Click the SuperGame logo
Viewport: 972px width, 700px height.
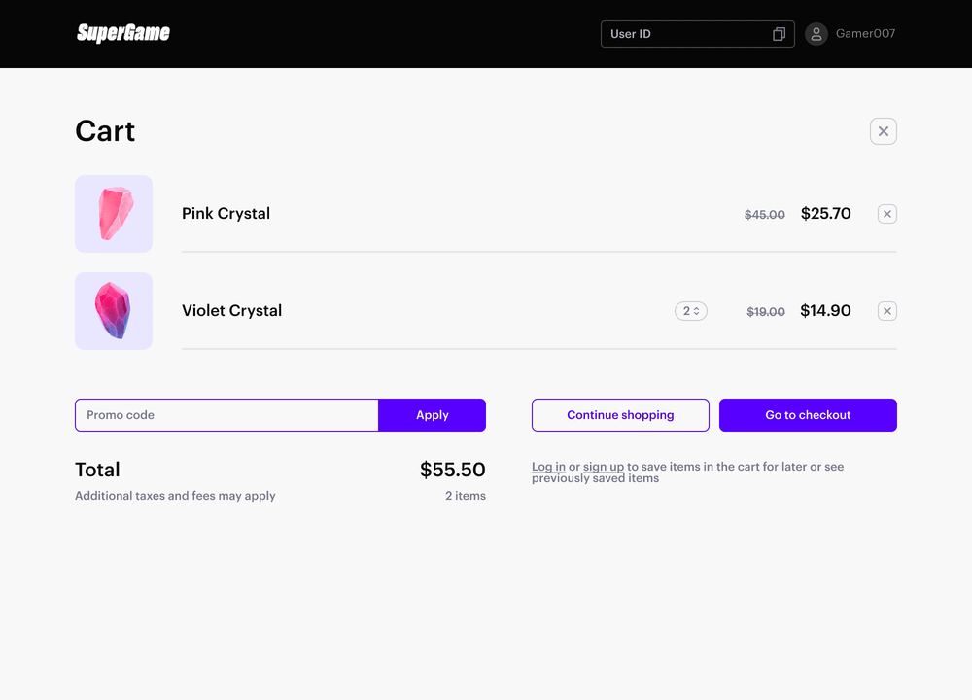[123, 33]
